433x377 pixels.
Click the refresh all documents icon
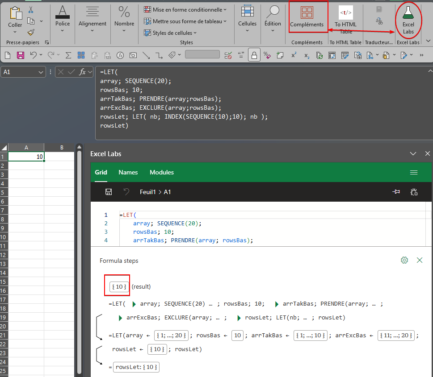pos(319,55)
